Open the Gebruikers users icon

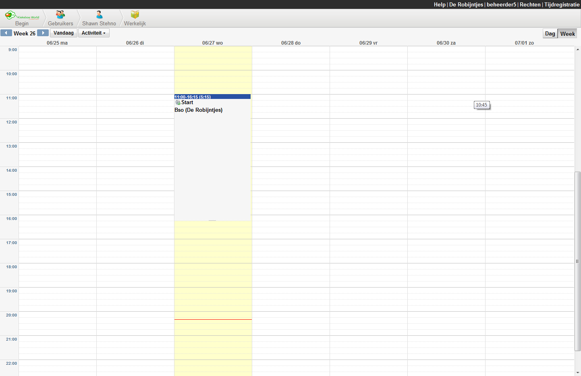tap(60, 15)
